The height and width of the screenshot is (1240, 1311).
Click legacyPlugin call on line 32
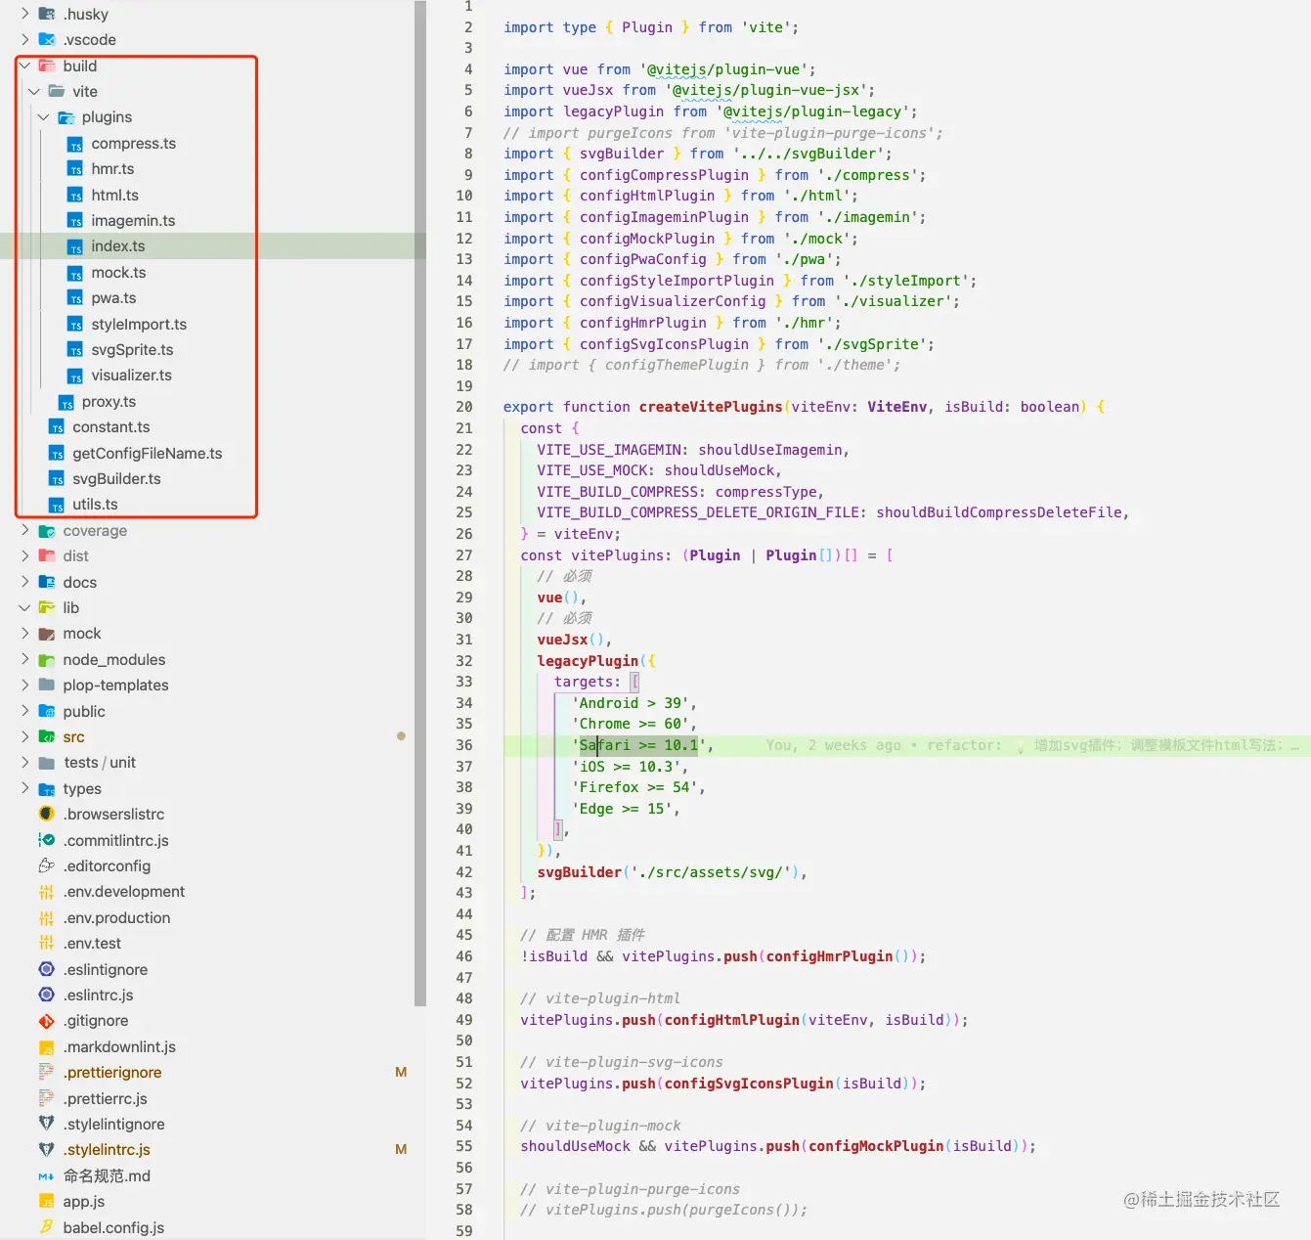(588, 661)
